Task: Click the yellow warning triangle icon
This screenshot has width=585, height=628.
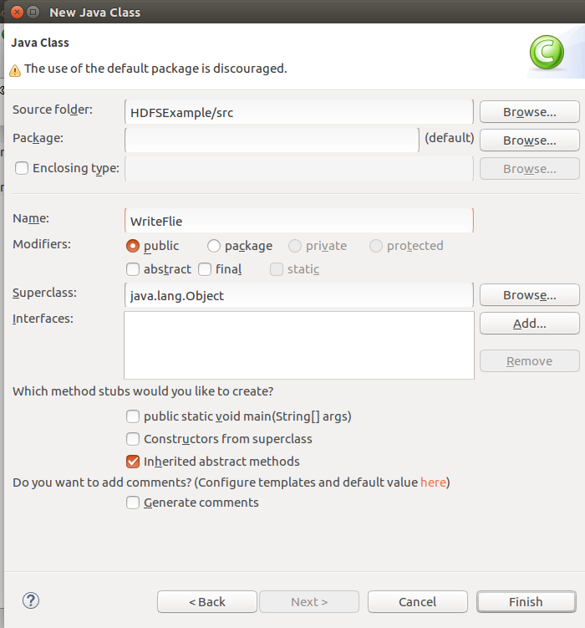Action: 14,70
